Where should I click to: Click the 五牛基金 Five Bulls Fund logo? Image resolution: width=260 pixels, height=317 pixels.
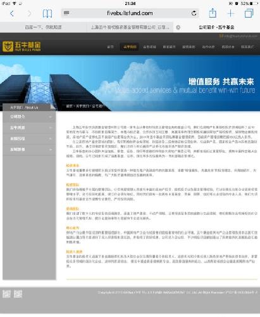click(22, 46)
